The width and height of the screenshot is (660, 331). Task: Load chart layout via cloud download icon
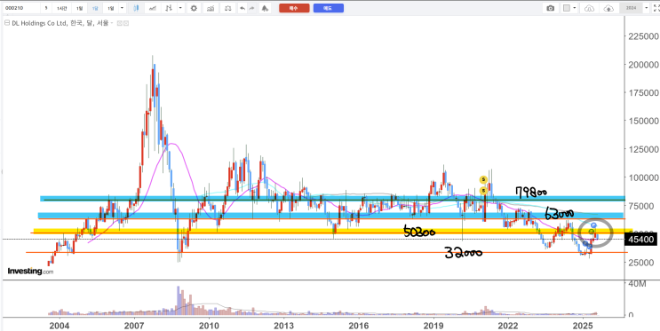tap(589, 8)
